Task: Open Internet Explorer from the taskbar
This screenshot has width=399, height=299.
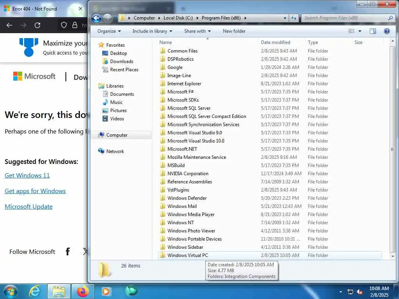Action: tap(35, 291)
